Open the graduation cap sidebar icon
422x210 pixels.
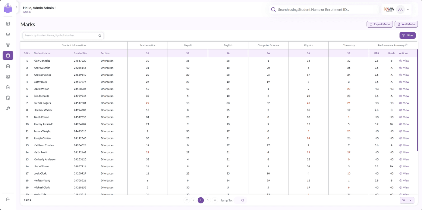[x=8, y=34]
